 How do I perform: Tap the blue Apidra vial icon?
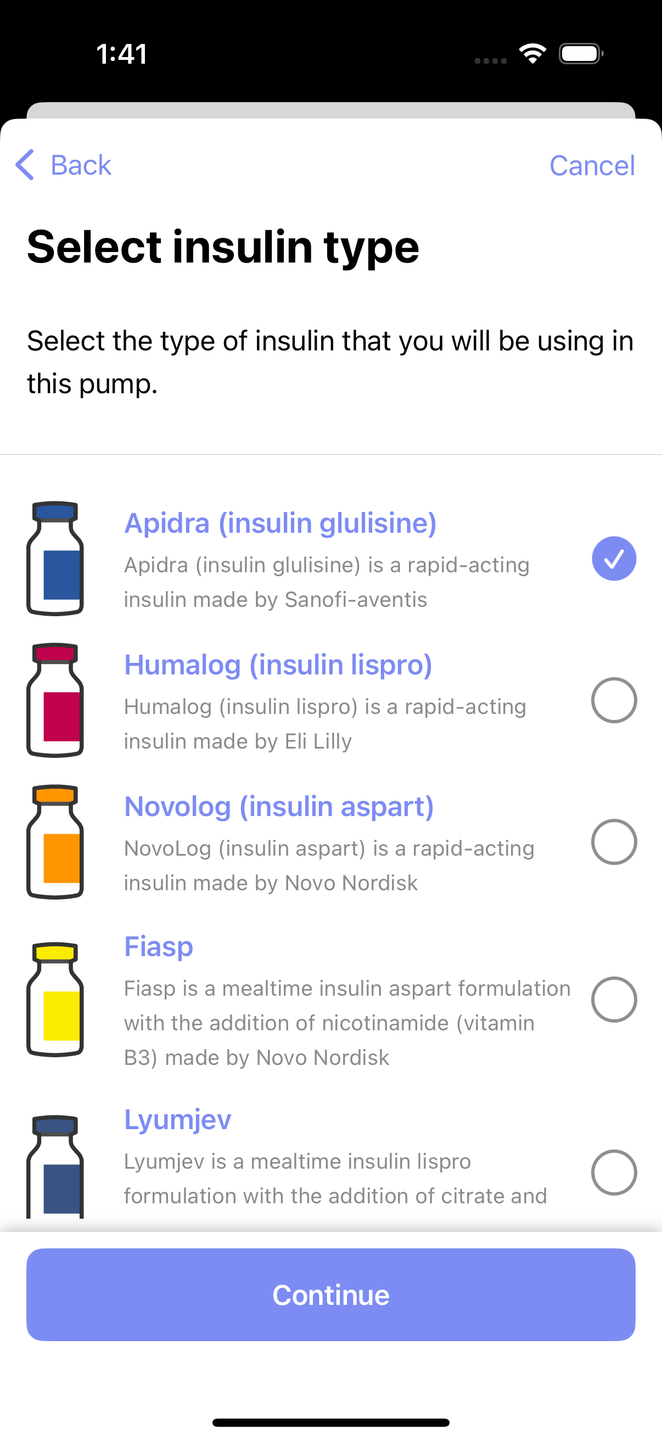coord(55,559)
